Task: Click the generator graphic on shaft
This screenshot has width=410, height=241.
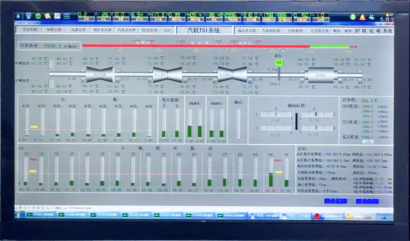Action: [x=321, y=75]
